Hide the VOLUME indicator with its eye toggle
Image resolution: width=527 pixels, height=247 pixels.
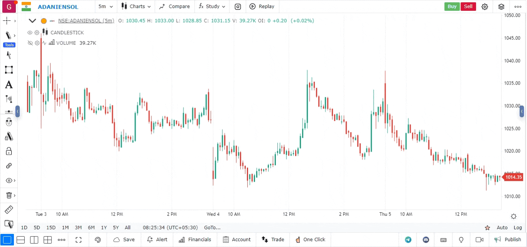30,43
